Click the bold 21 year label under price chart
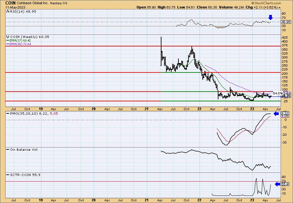The width and height of the screenshot is (293, 203). point(147,109)
